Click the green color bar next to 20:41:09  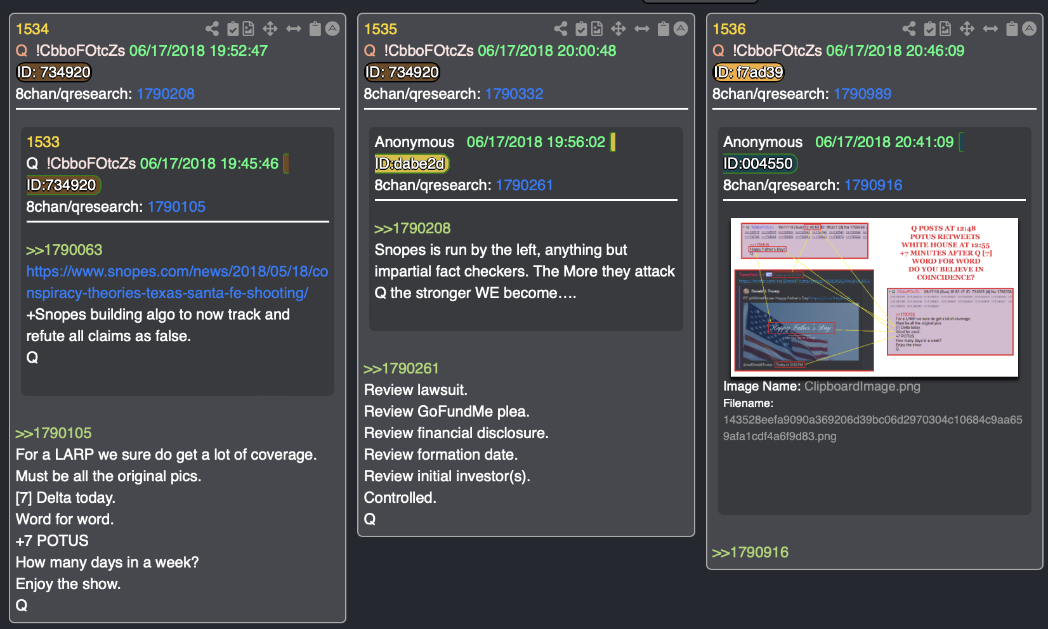(960, 141)
